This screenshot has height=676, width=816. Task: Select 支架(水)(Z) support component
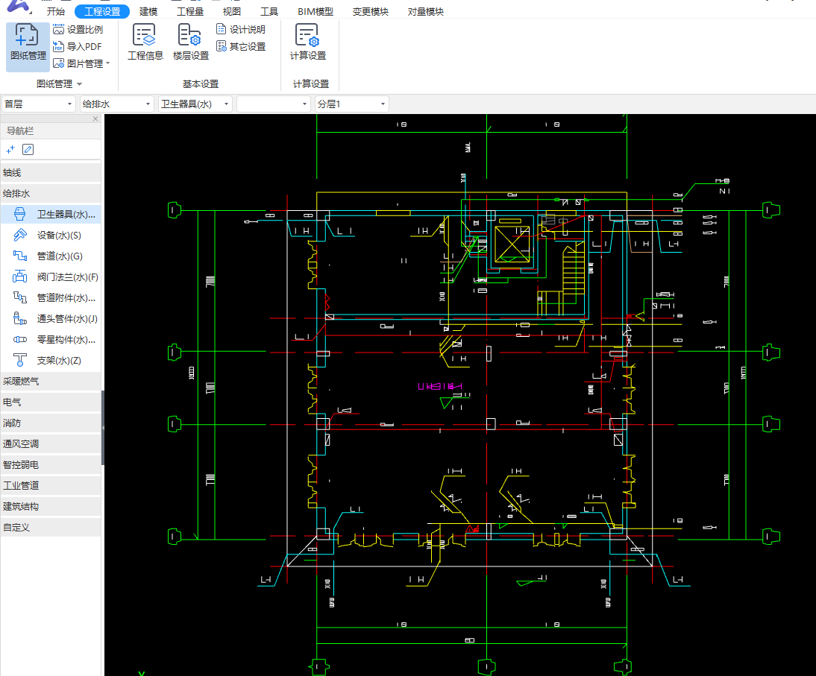coord(51,360)
